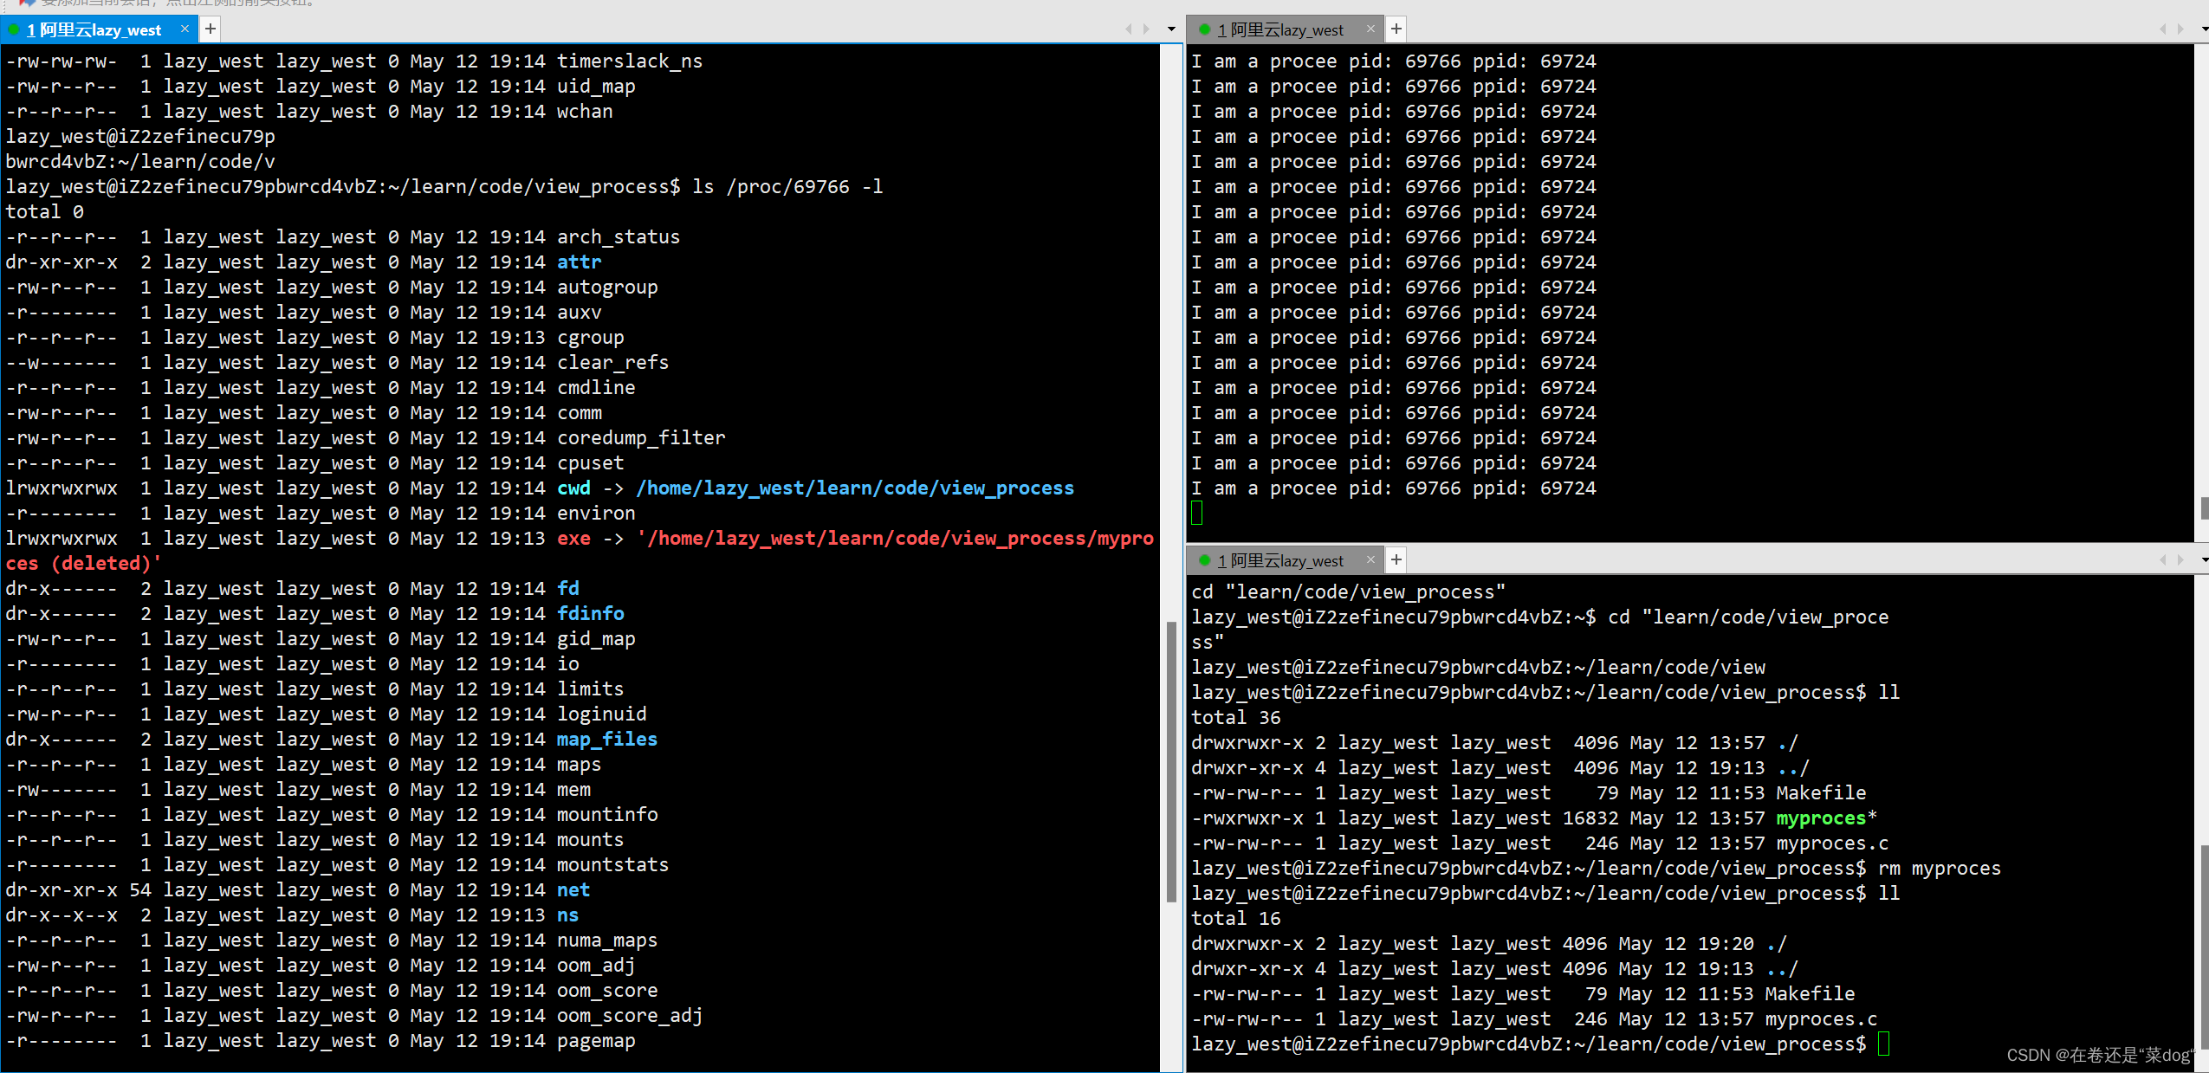Click the blue 'fd' directory entry

tap(567, 588)
